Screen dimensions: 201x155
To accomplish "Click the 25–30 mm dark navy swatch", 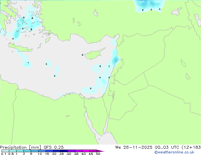I will click(64, 151).
